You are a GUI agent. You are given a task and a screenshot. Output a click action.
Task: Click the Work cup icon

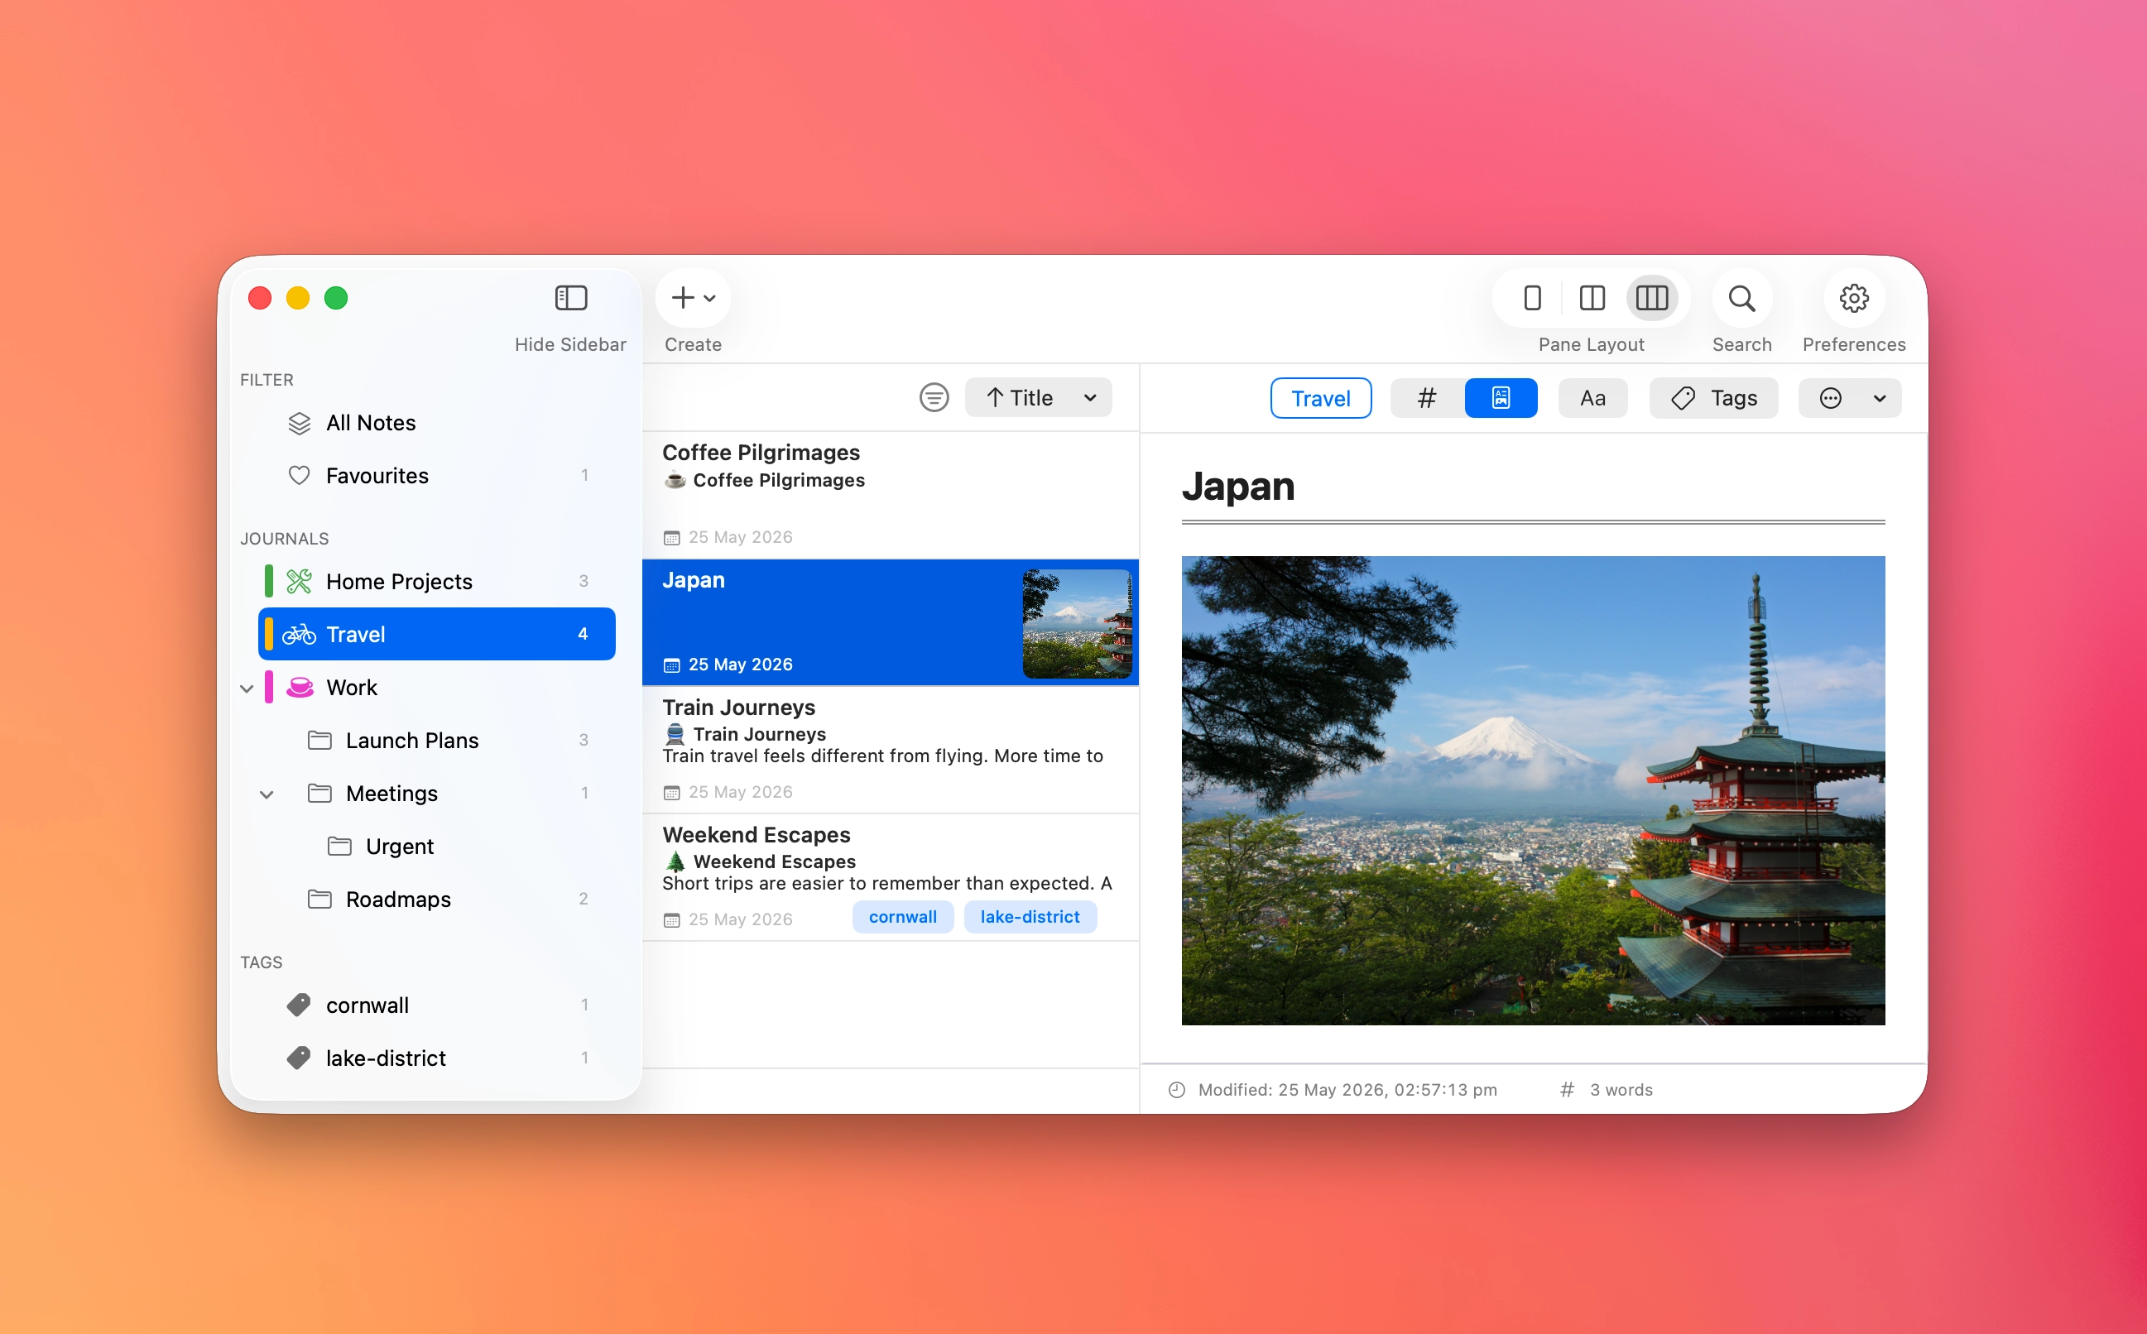pyautogui.click(x=300, y=688)
